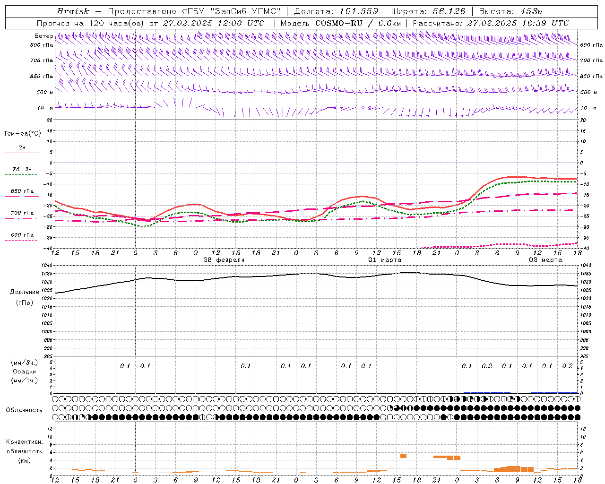
Task: Click isolated orange convective bar at 6 km
Action: [x=403, y=456]
